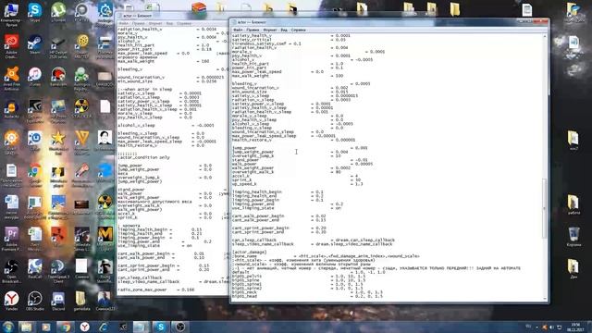The width and height of the screenshot is (592, 333).
Task: Click the sprint_k line in front Notepad
Action: (x=296, y=179)
